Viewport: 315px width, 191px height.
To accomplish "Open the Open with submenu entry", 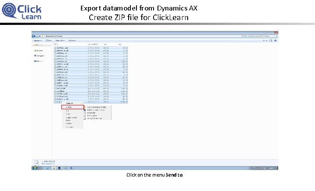I will [73, 103].
